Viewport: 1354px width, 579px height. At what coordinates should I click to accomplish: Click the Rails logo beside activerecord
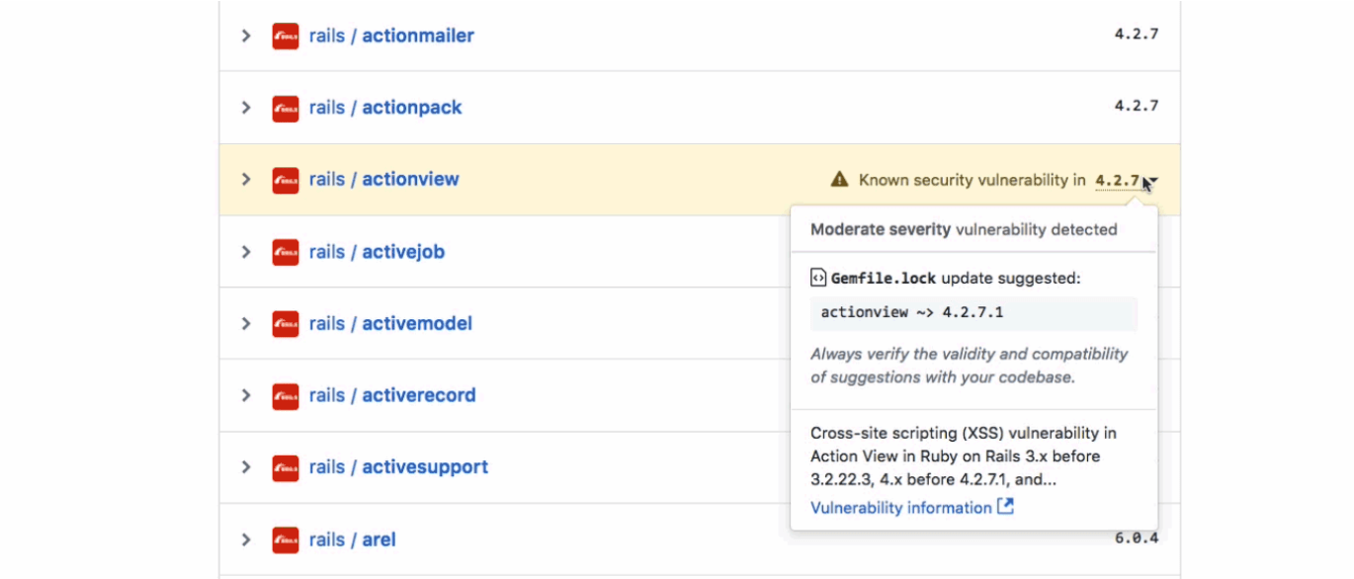click(286, 395)
